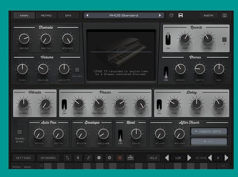The width and height of the screenshot is (238, 177).
Task: Open the VIBRATO DEPTH dropdown
Action: (x=209, y=131)
